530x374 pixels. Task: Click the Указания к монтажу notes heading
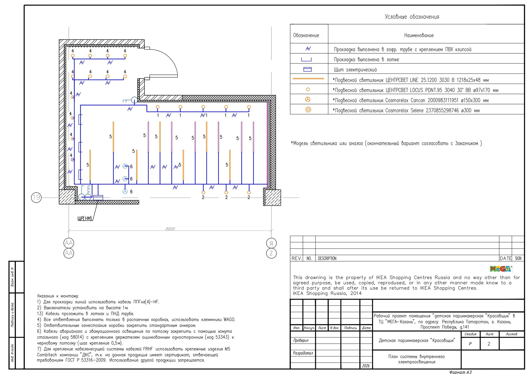tap(58, 296)
